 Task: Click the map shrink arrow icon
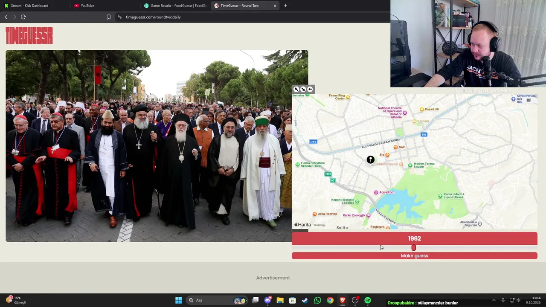(303, 89)
